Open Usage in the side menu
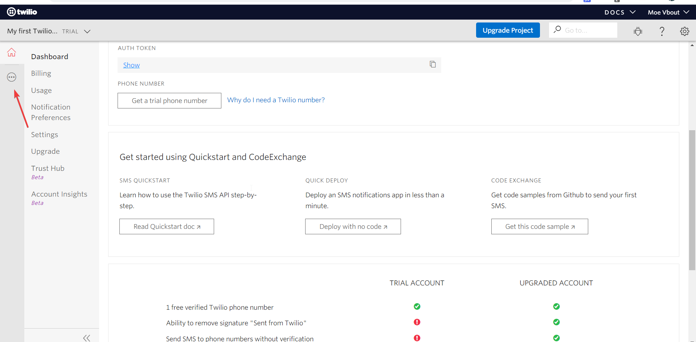 tap(41, 90)
